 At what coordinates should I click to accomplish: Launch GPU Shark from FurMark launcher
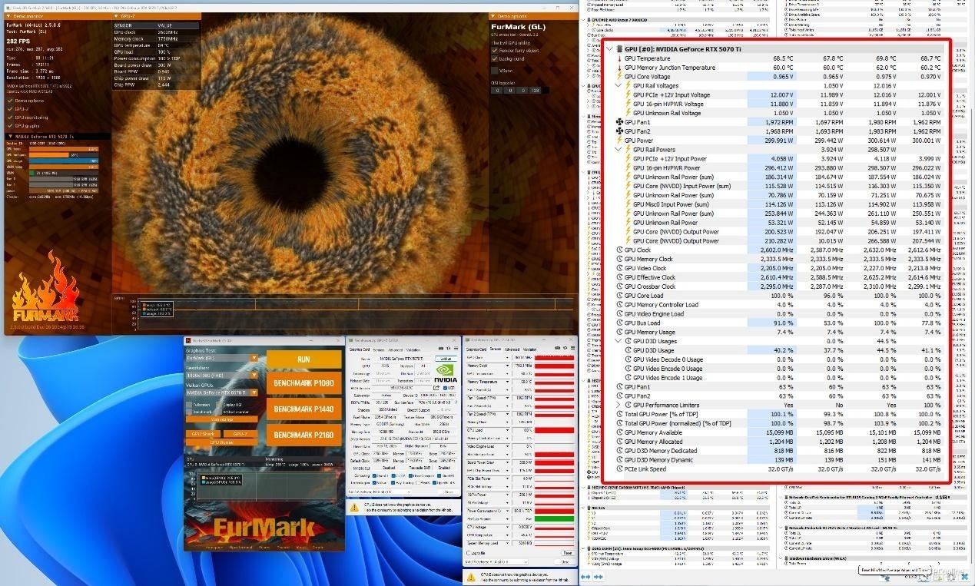(204, 434)
